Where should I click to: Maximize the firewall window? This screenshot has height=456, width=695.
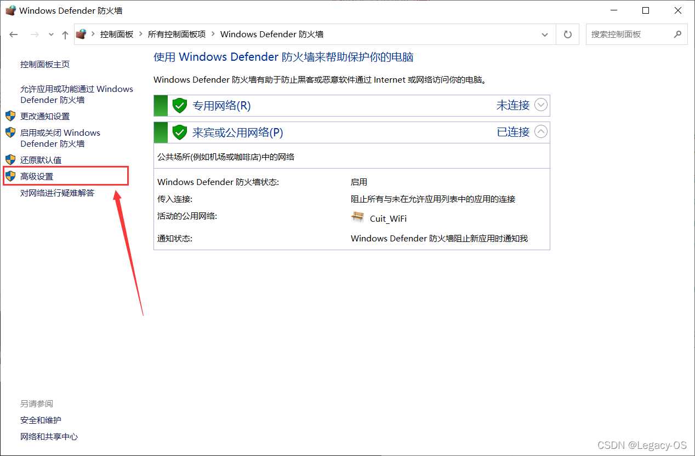tap(646, 10)
